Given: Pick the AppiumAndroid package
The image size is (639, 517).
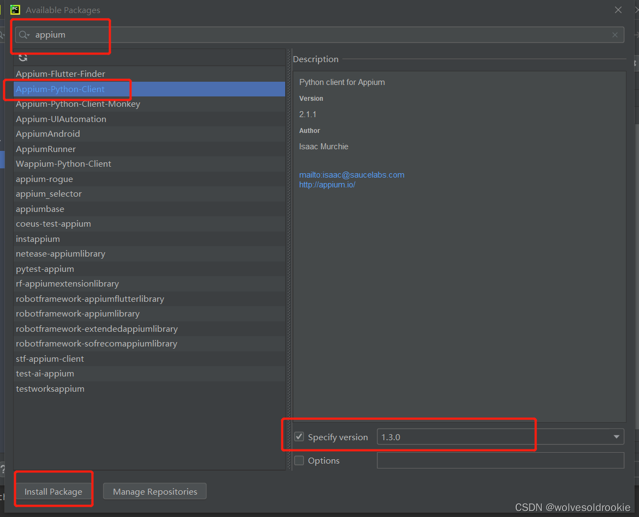Looking at the screenshot, I should click(x=149, y=134).
